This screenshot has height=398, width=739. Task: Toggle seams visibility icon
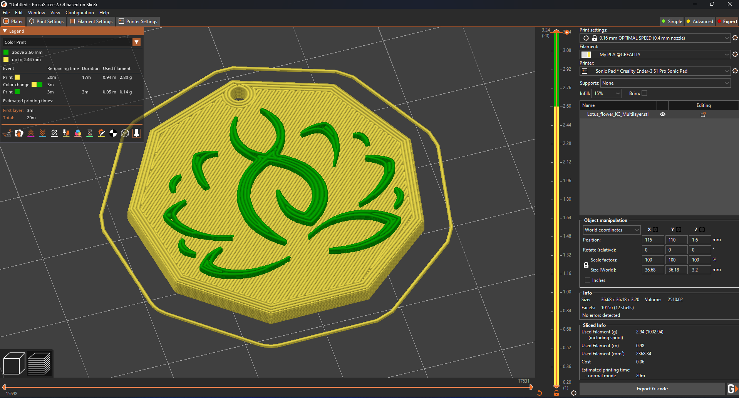point(54,133)
